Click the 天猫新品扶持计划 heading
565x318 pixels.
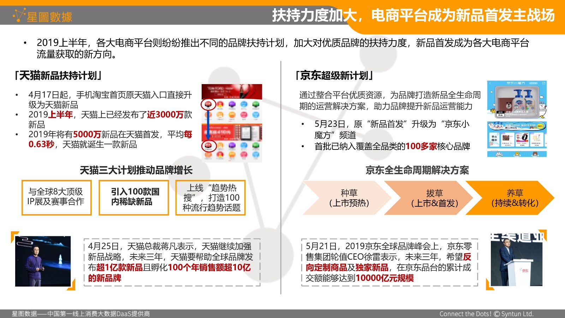tap(58, 76)
